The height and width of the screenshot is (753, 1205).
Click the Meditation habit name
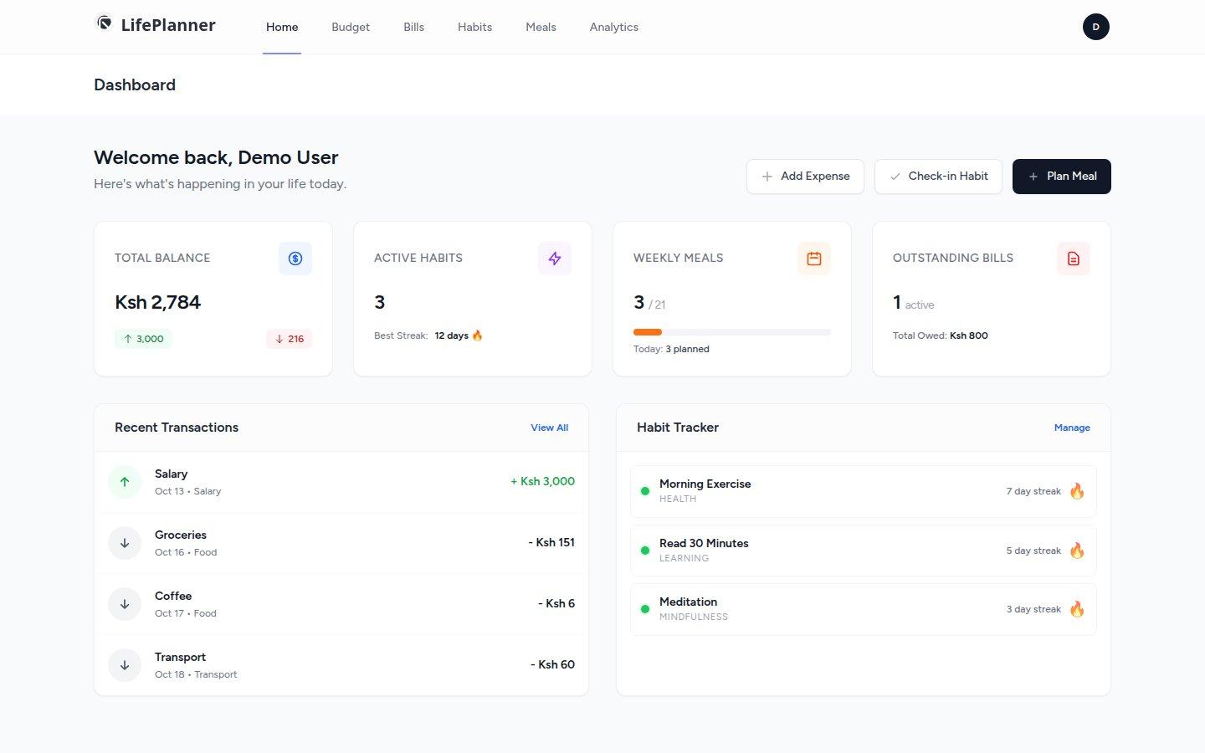[x=688, y=602]
